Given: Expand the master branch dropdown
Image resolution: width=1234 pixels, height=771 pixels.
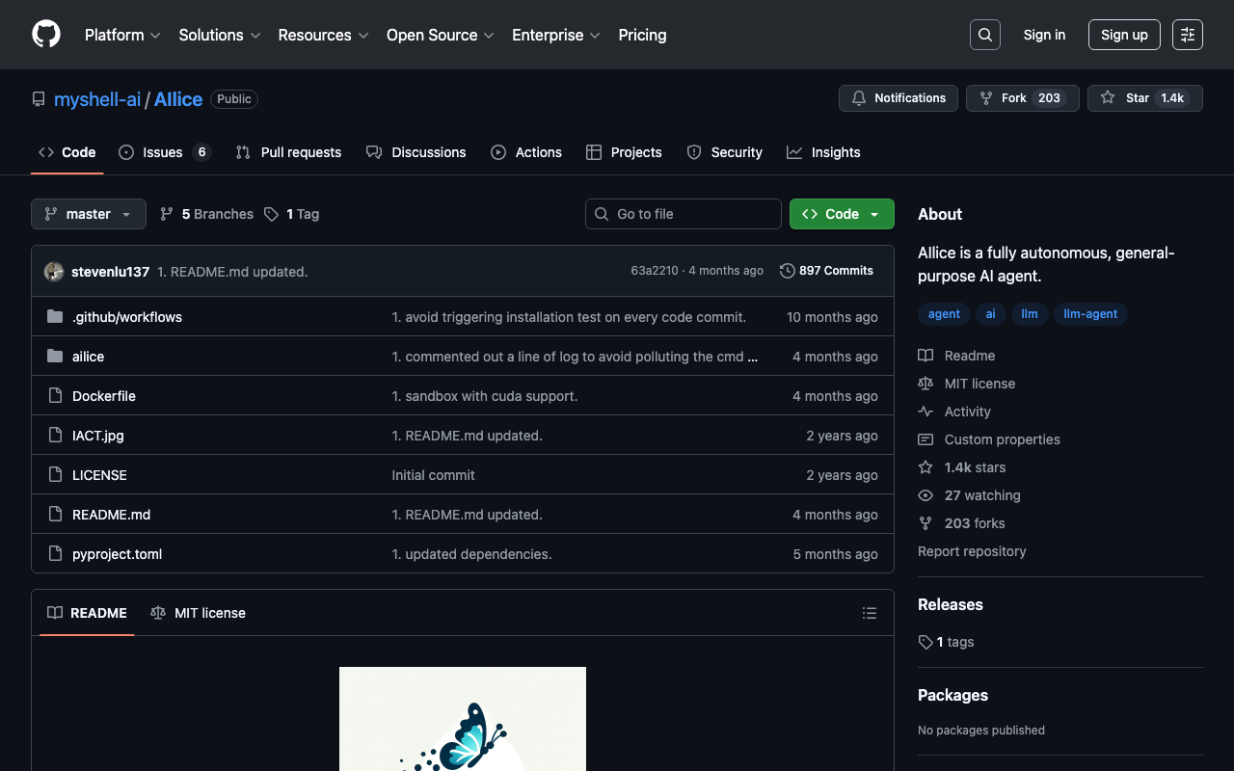Looking at the screenshot, I should point(89,214).
